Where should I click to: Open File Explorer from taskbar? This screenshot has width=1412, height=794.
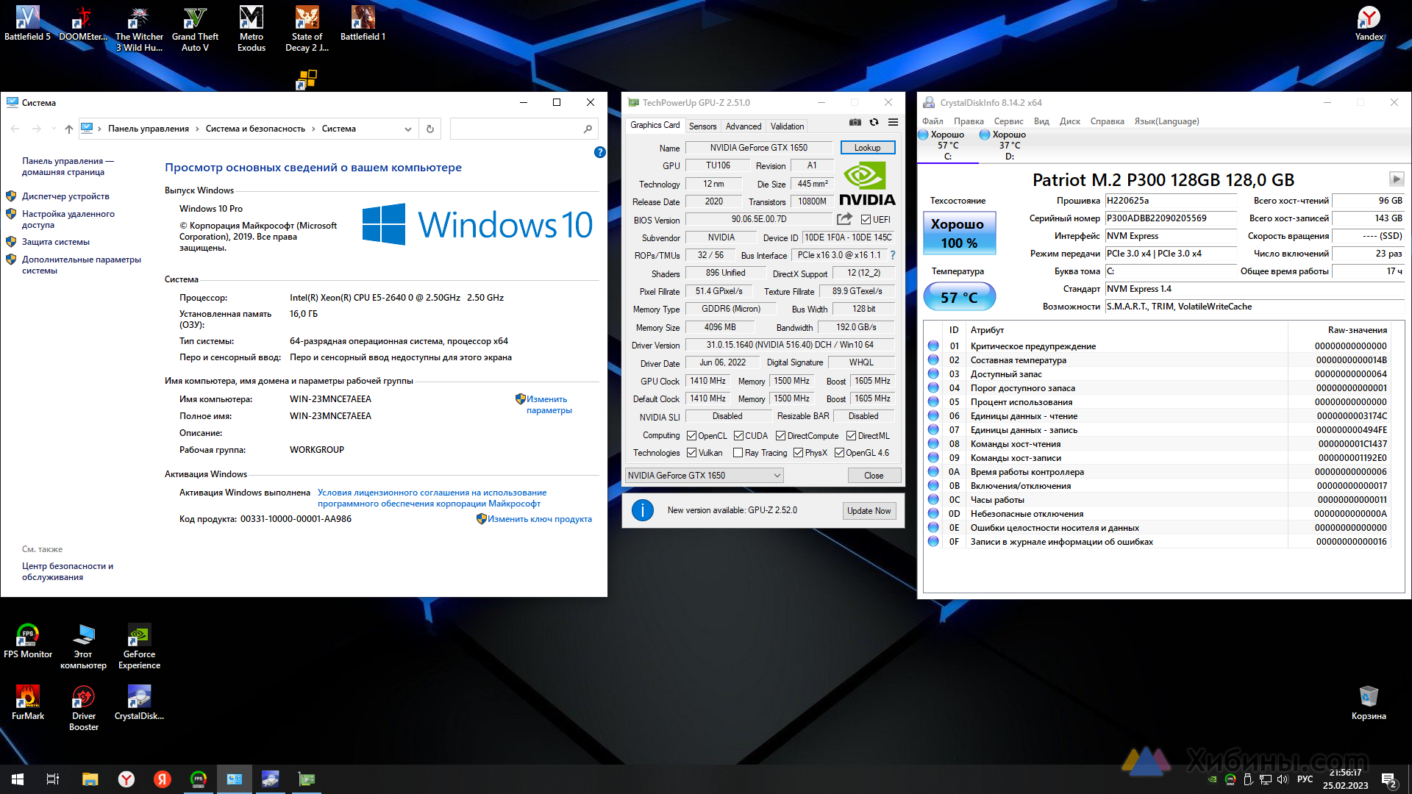click(90, 779)
